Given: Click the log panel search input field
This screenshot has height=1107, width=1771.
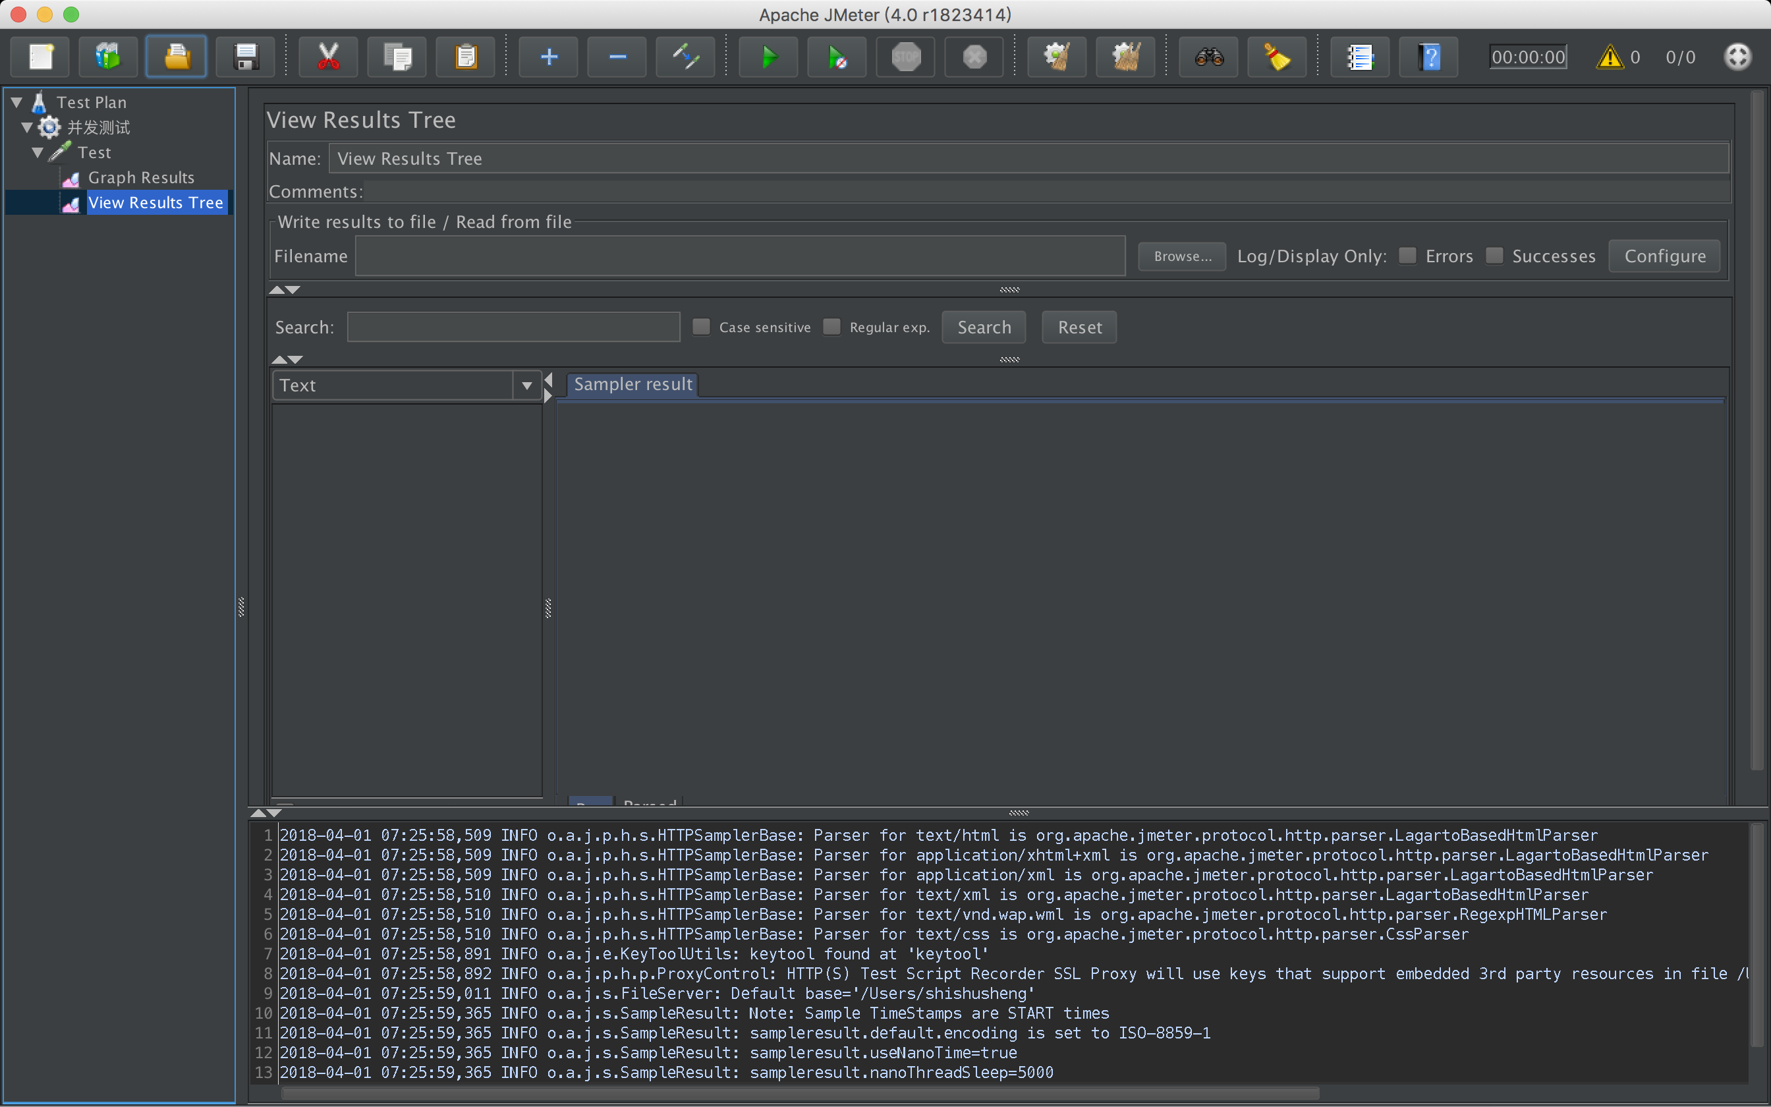Looking at the screenshot, I should [511, 326].
